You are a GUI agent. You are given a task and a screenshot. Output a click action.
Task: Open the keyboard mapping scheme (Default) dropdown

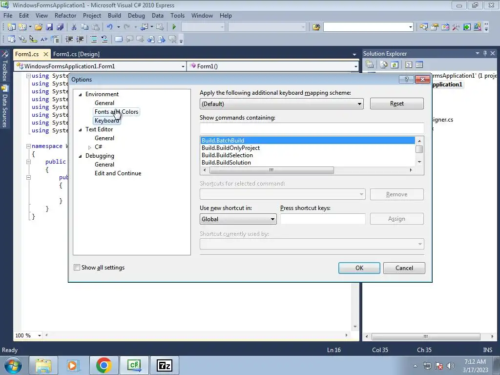click(x=359, y=104)
